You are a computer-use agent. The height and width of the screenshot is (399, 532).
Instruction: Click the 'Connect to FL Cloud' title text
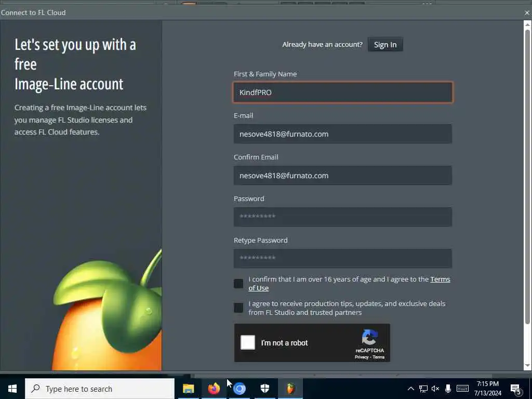(x=33, y=12)
